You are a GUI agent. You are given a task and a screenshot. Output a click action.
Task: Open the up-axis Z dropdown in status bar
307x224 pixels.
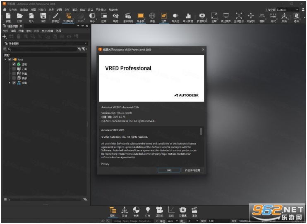193,221
